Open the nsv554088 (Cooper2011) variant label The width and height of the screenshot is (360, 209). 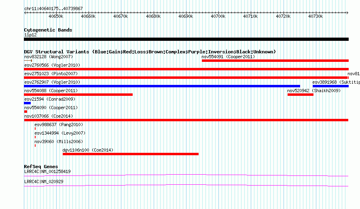[x=51, y=91]
